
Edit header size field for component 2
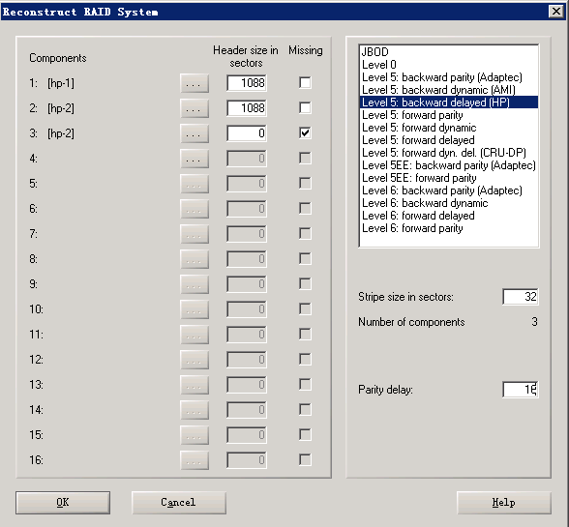point(247,108)
